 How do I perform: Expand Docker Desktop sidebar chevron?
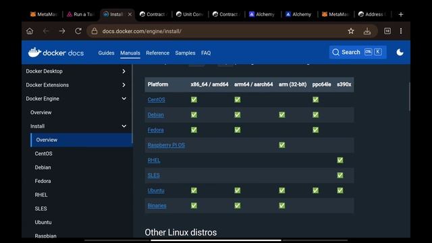click(x=124, y=72)
